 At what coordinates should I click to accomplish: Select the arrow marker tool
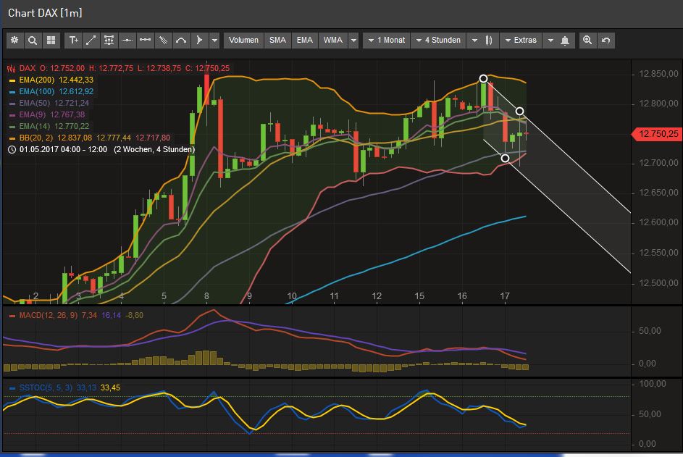tap(199, 40)
